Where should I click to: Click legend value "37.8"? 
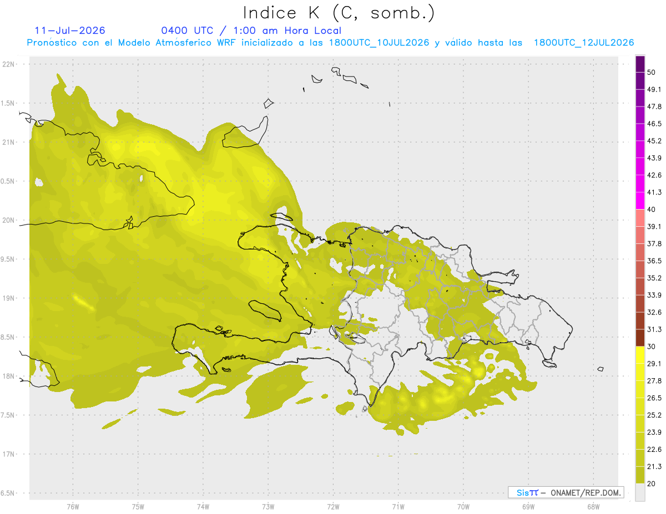654,244
